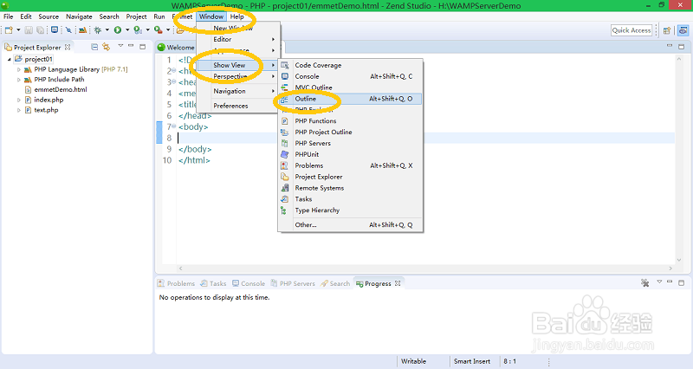
Task: Open the Debug dropdown arrow
Action: click(x=107, y=30)
